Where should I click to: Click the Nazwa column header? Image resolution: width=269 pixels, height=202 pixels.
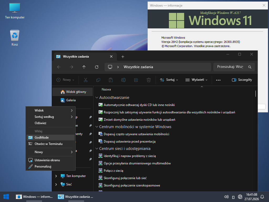click(x=106, y=89)
